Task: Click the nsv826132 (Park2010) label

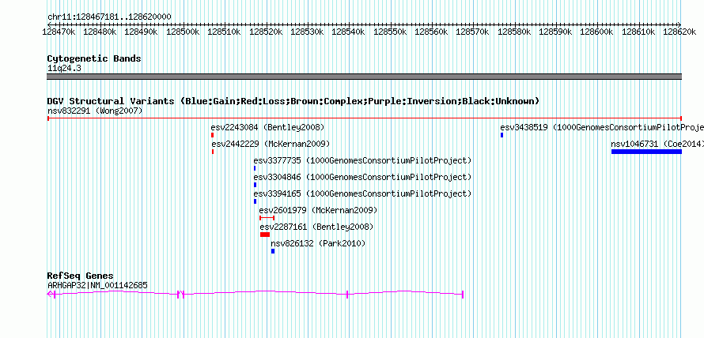Action: tap(318, 243)
